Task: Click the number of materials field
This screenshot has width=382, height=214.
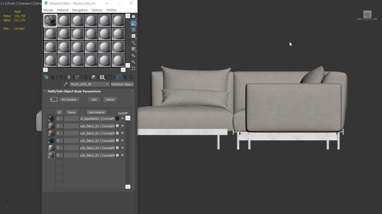Action: [54, 99]
